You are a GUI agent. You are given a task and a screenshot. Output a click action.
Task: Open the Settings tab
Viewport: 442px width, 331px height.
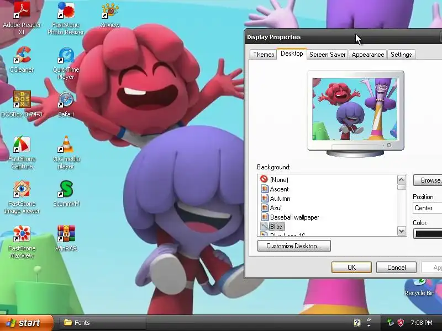[401, 55]
